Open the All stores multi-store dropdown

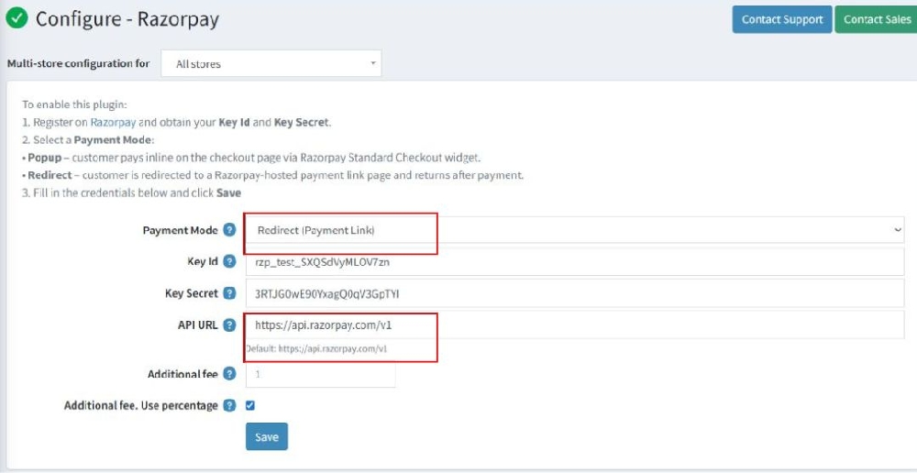click(271, 64)
